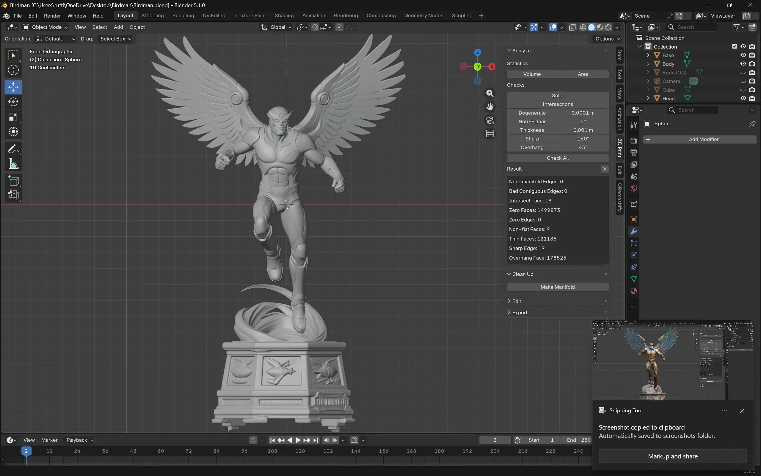Switch to the Sculpting workspace tab
This screenshot has height=476, width=761.
click(183, 16)
